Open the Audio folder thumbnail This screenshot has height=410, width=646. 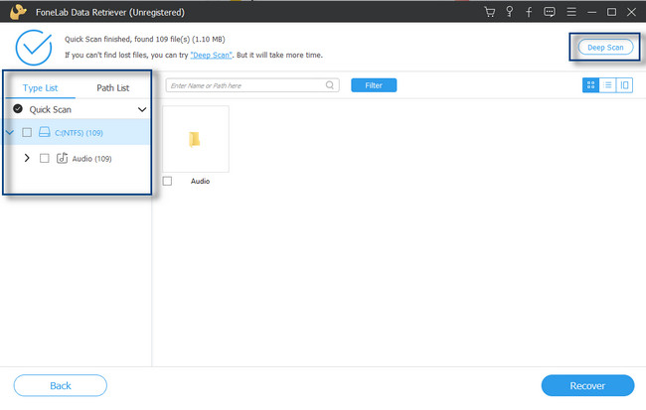tap(196, 139)
